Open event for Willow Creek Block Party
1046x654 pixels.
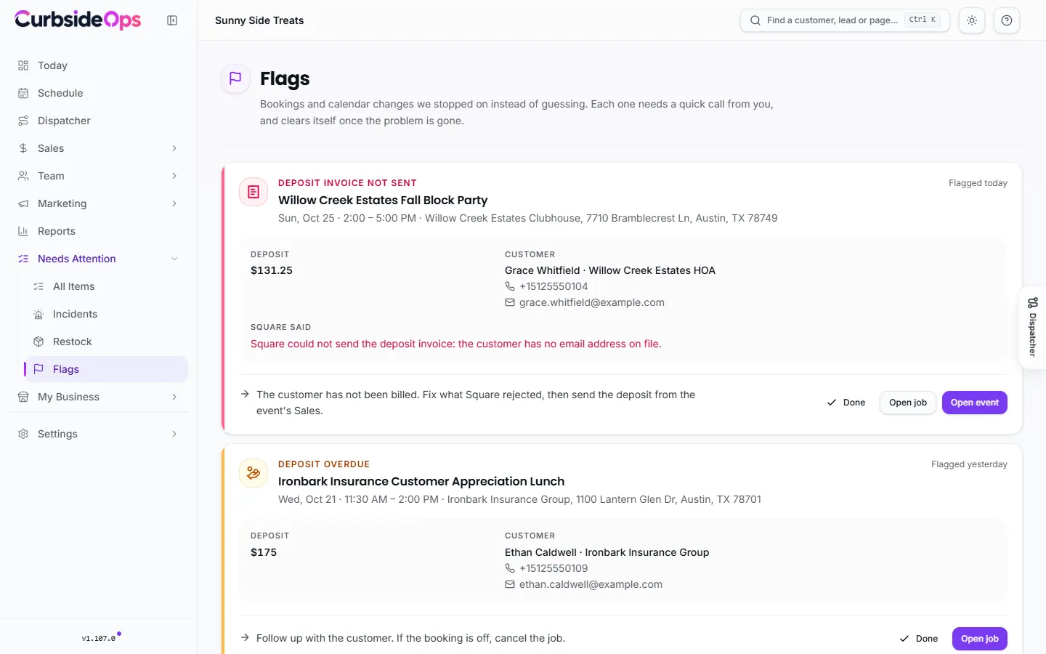(x=975, y=403)
